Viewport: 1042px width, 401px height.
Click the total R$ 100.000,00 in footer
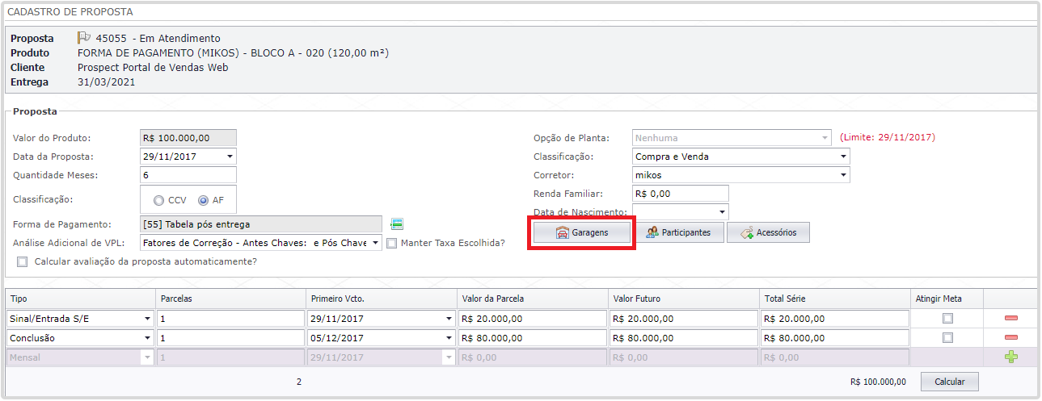pyautogui.click(x=878, y=382)
